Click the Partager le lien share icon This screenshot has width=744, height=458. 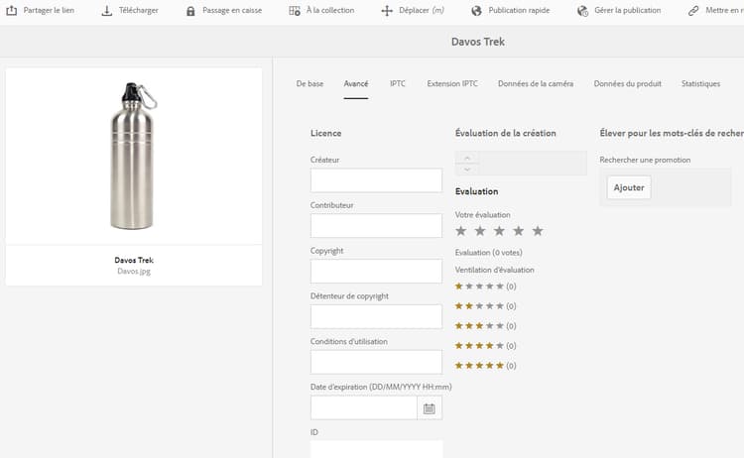tap(11, 11)
